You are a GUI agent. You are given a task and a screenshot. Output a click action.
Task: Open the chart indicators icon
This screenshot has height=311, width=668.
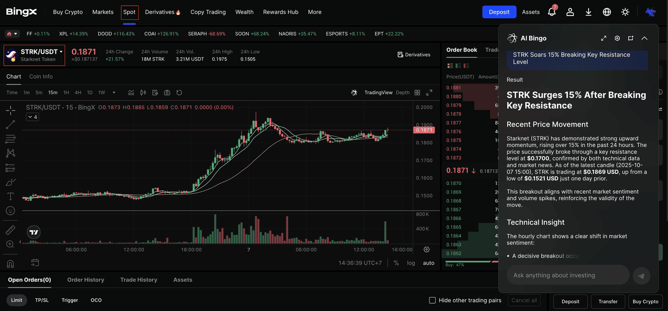pyautogui.click(x=142, y=93)
